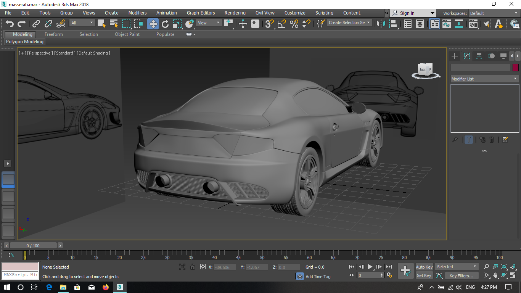
Task: Click the Select and Place tool
Action: point(190,24)
